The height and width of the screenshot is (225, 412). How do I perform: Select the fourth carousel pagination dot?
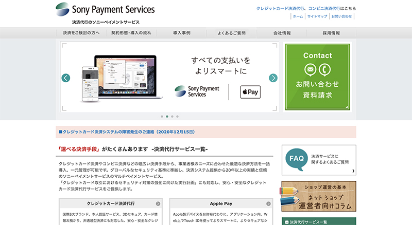[x=177, y=117]
